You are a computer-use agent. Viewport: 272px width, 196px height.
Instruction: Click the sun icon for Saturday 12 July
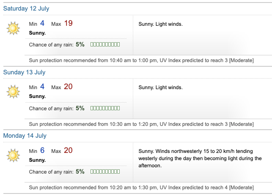coord(14,28)
